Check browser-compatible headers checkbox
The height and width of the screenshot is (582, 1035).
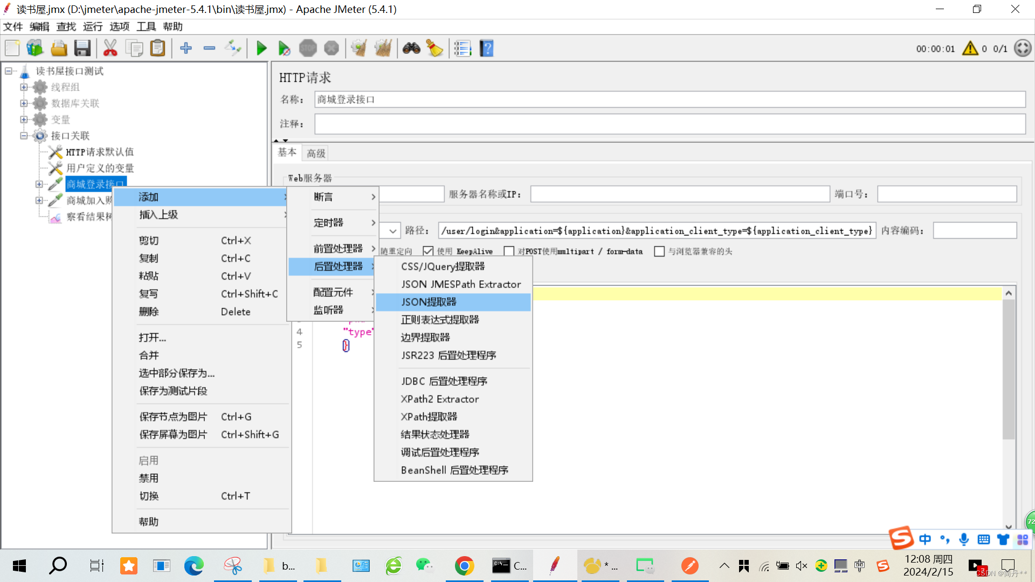(x=659, y=251)
